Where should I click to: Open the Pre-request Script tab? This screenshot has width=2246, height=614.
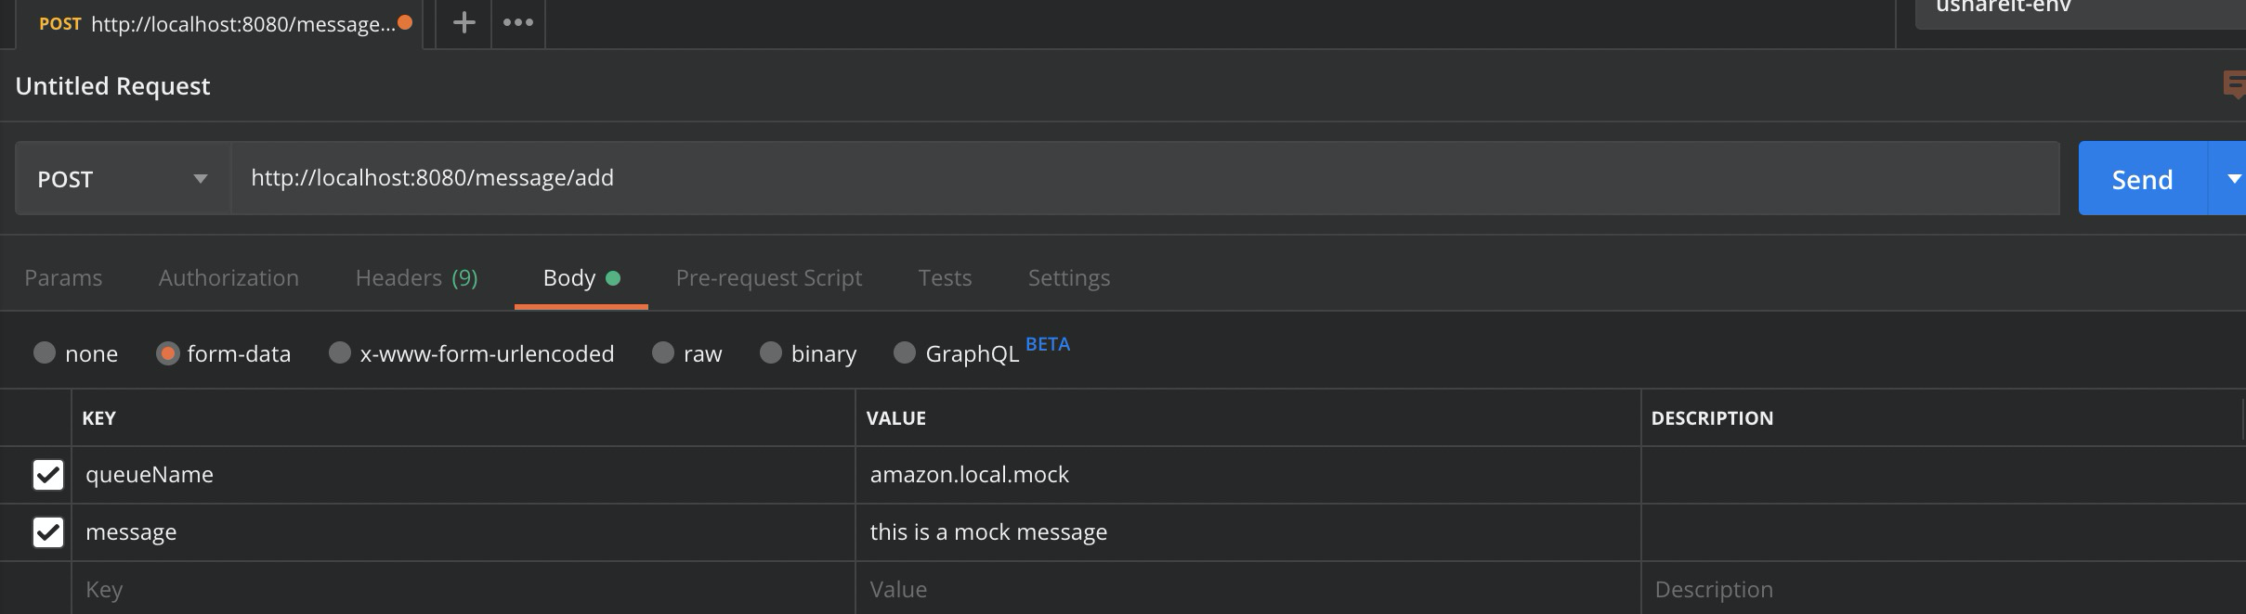point(768,278)
